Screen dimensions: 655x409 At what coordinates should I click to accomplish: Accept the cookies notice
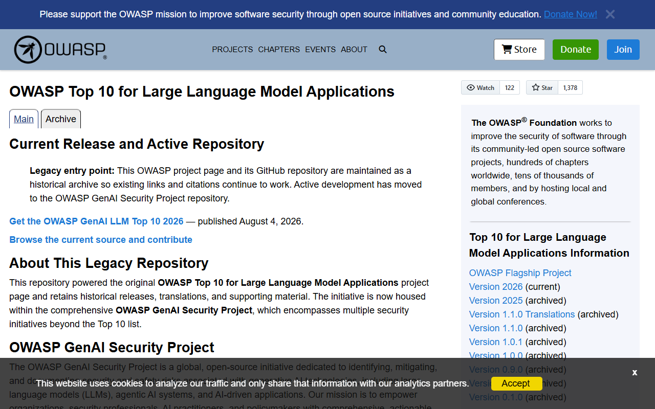point(516,383)
